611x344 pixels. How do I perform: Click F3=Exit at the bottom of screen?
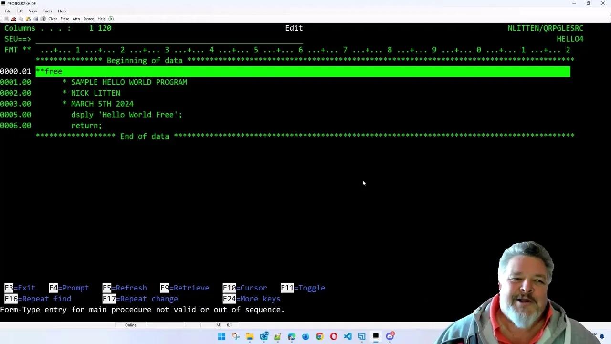pos(20,288)
